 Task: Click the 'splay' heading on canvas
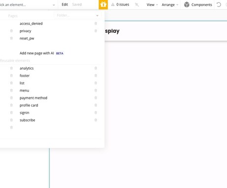[x=112, y=31]
